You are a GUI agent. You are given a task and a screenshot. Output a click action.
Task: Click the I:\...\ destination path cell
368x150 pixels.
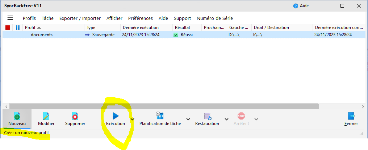[x=258, y=35]
